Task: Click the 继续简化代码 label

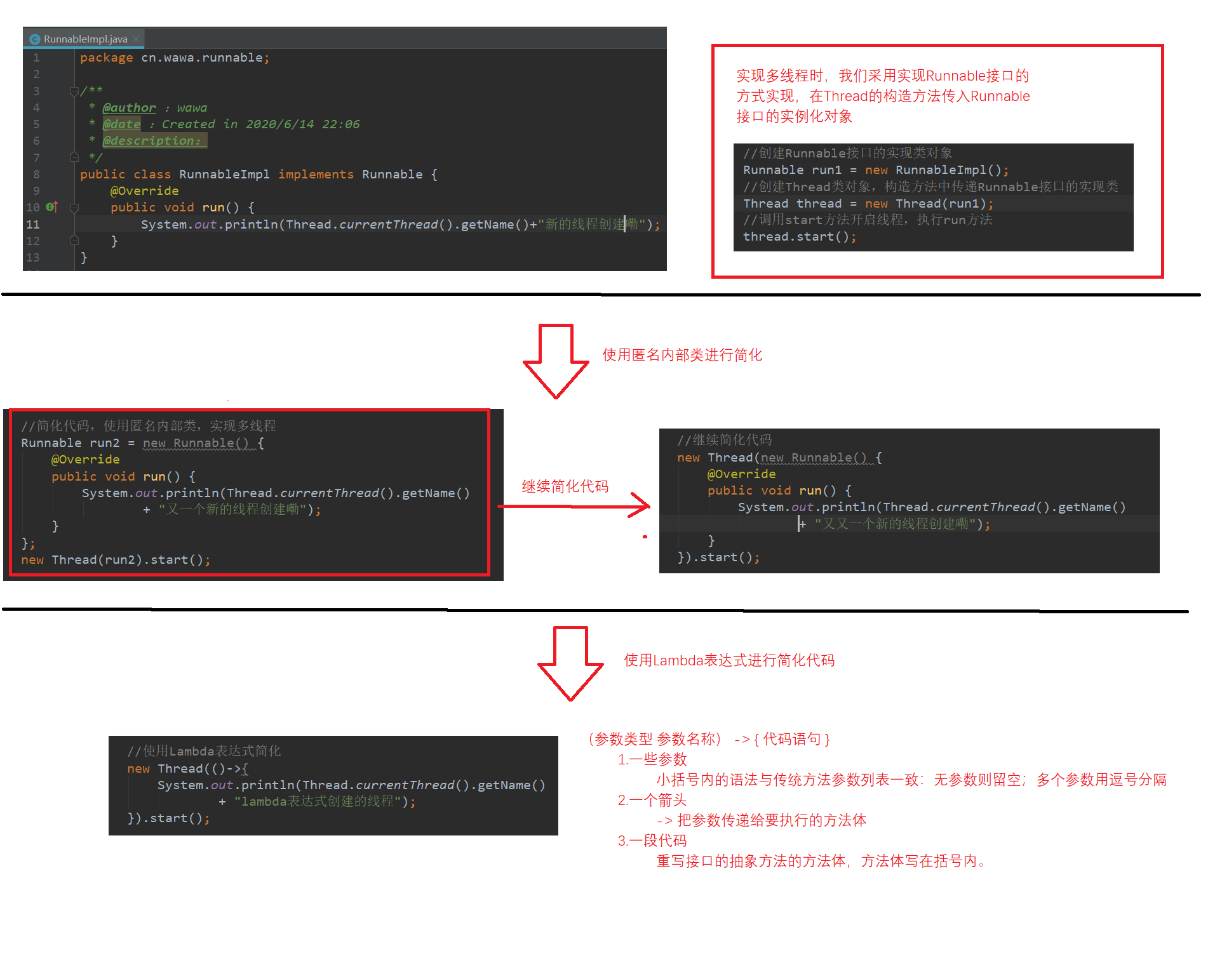Action: point(565,486)
